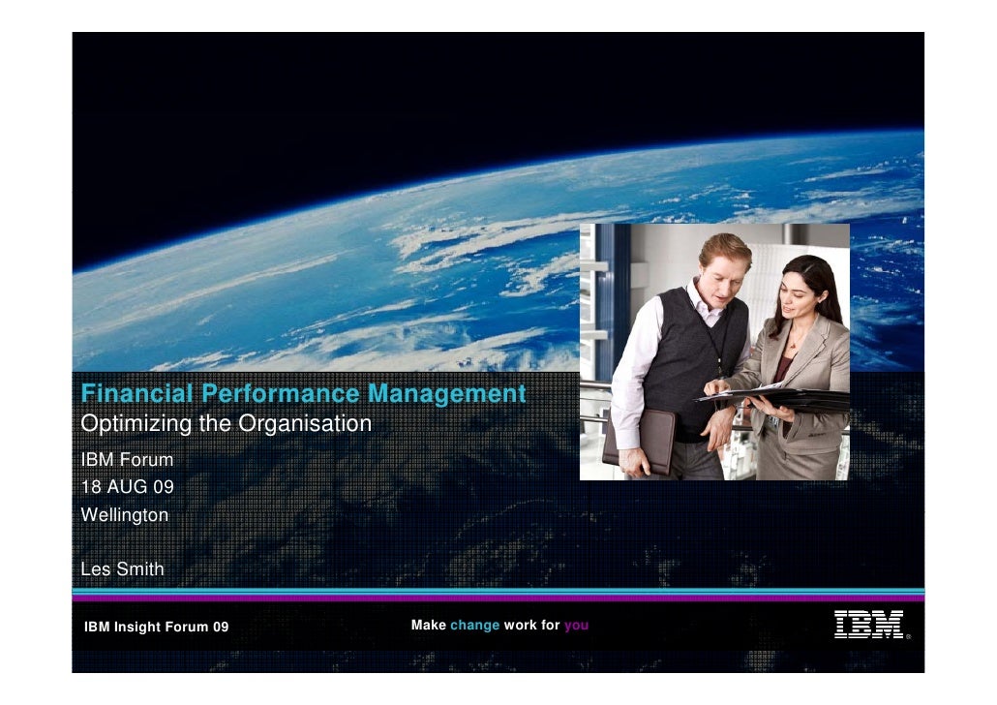This screenshot has height=705, width=997.
Task: Select the title 'Financial Performance Management'
Action: [x=303, y=394]
